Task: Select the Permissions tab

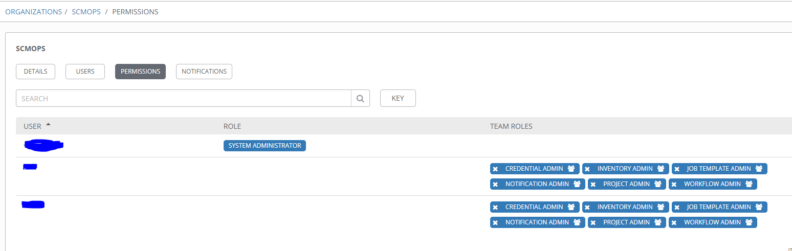Action: [x=140, y=72]
